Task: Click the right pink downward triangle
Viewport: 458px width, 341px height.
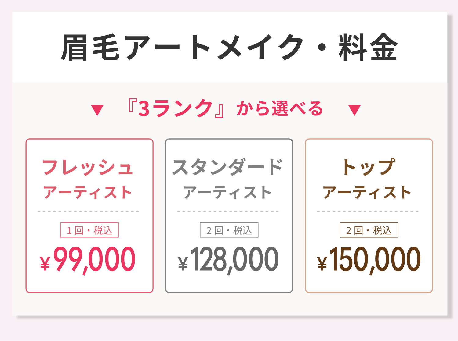Action: [x=354, y=110]
